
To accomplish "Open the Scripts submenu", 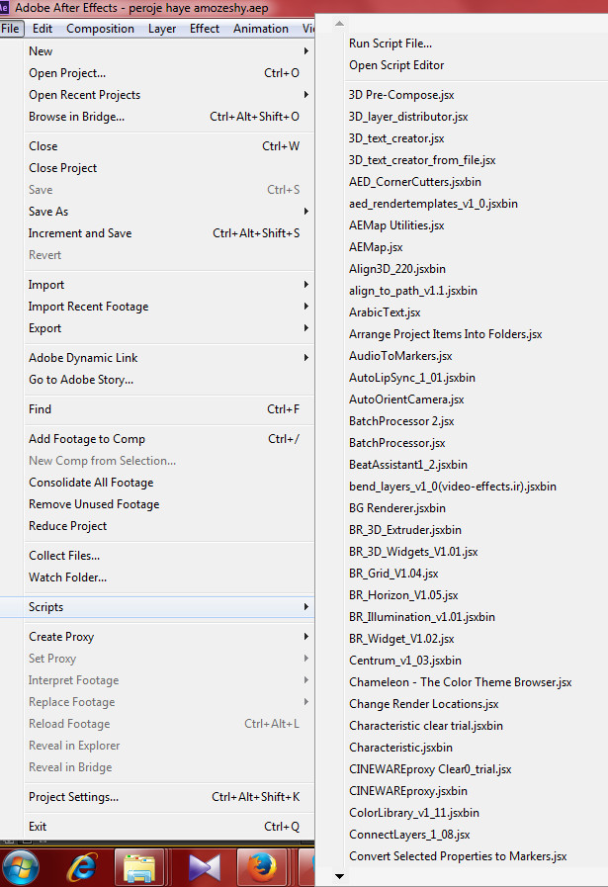I will (157, 607).
